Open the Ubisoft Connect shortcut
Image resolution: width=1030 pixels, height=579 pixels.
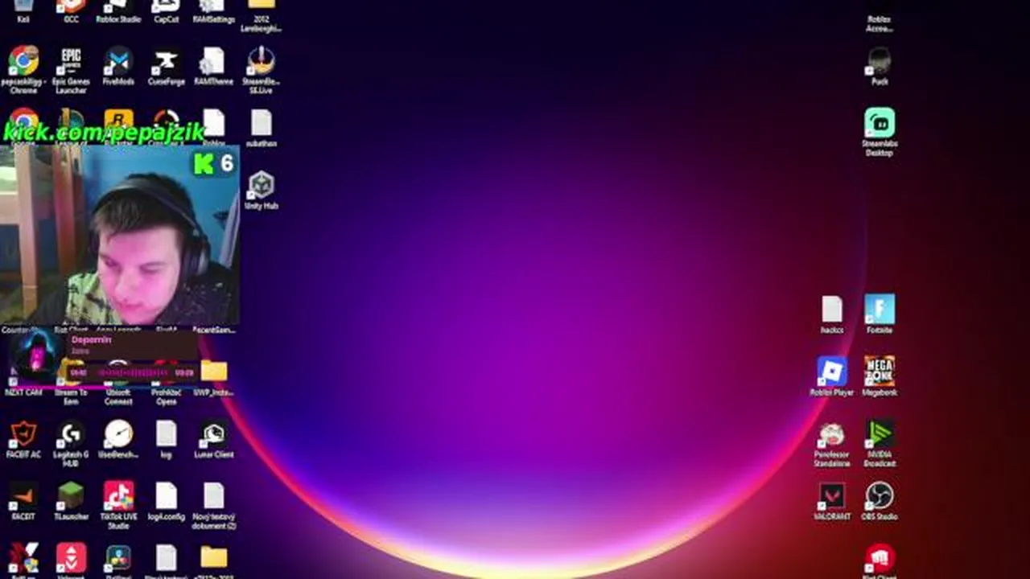pos(118,375)
